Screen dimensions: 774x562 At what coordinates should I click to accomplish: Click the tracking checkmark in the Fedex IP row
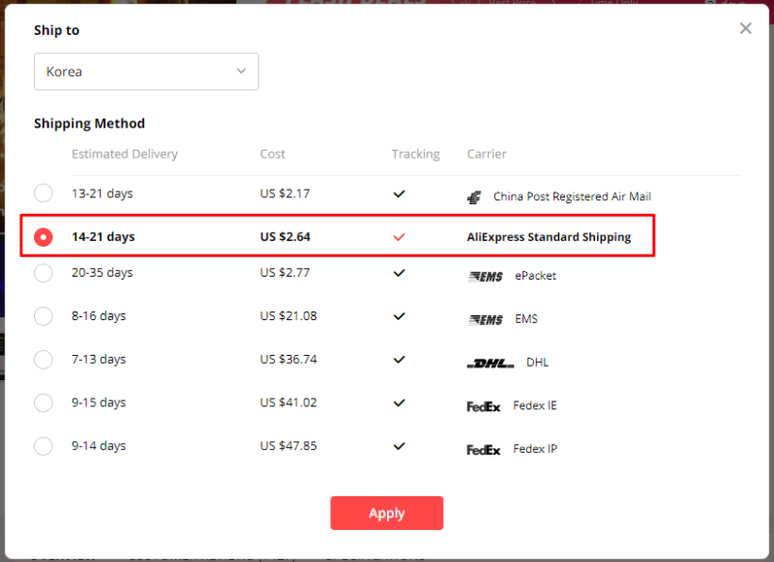coord(399,446)
